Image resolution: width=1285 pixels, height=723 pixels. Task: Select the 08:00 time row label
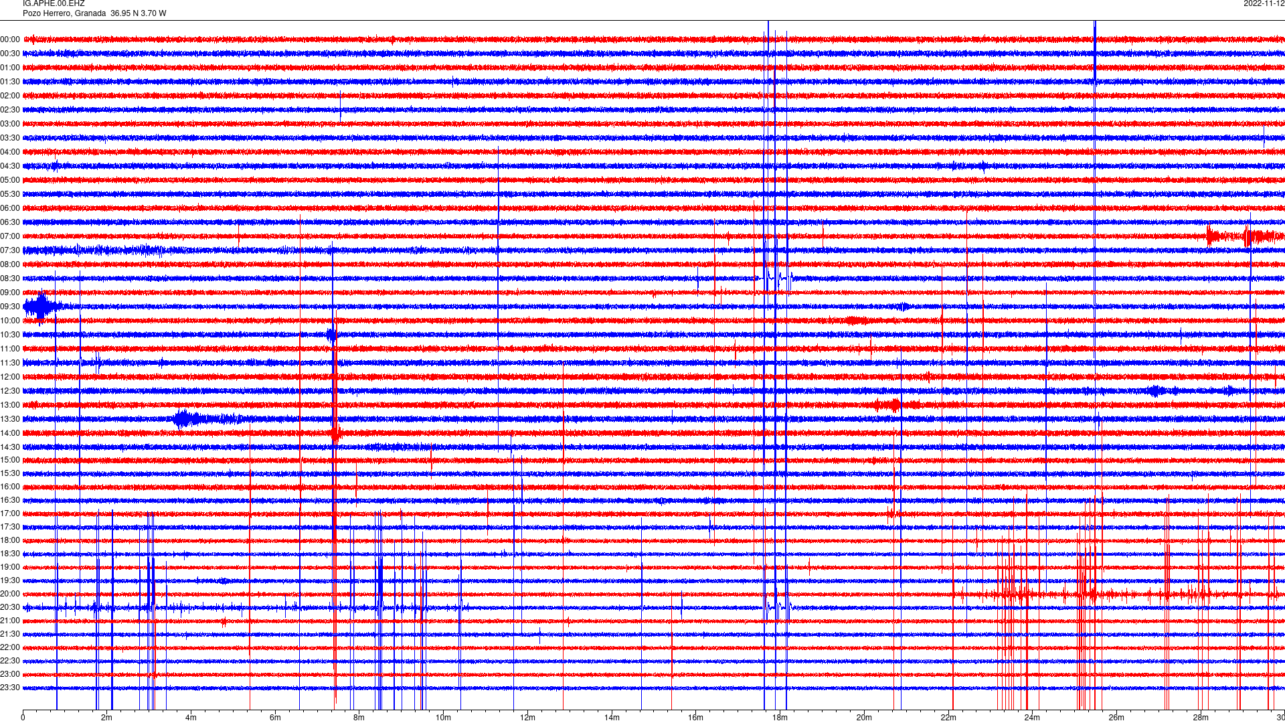[x=10, y=264]
